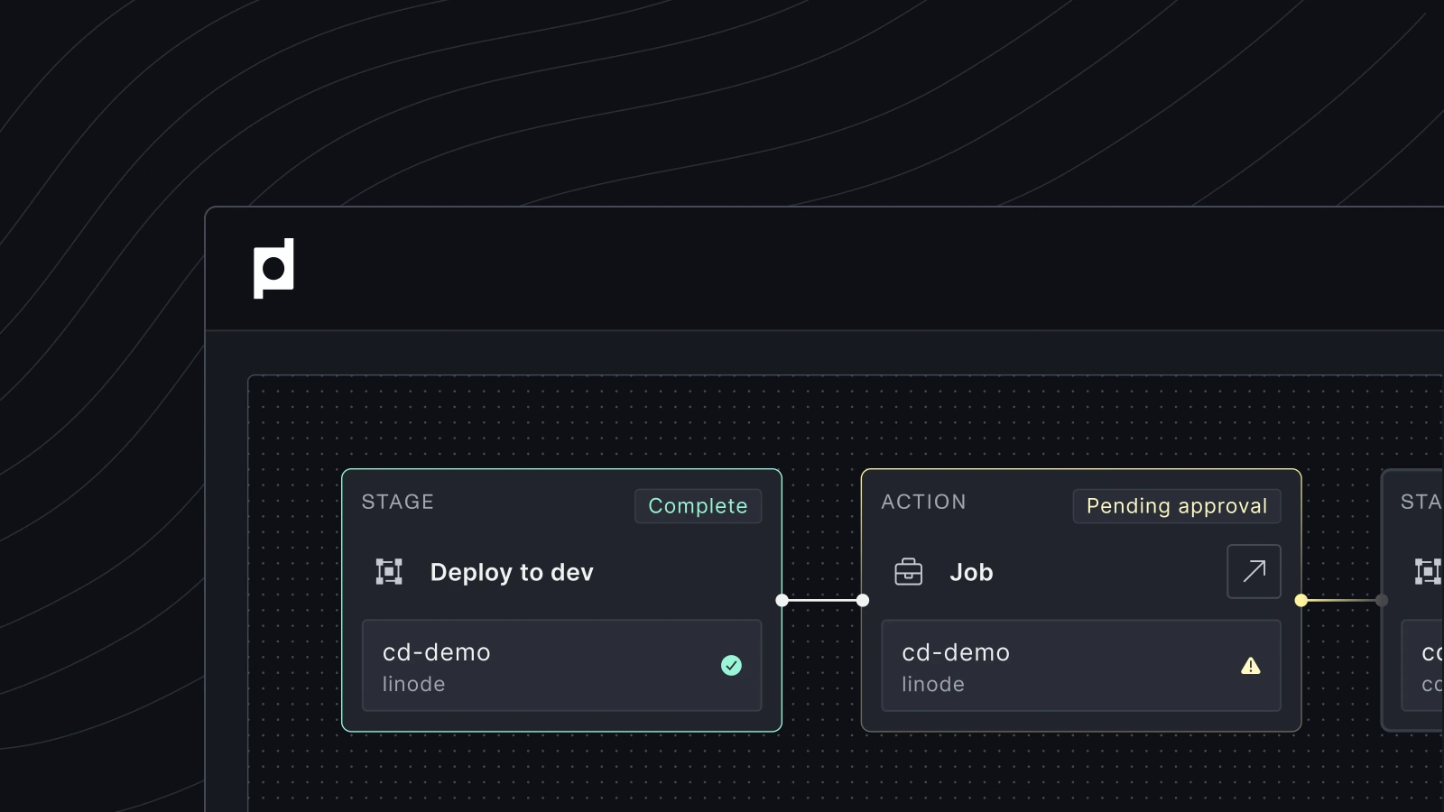Click the Pending approval status badge
1444x812 pixels.
click(x=1176, y=506)
